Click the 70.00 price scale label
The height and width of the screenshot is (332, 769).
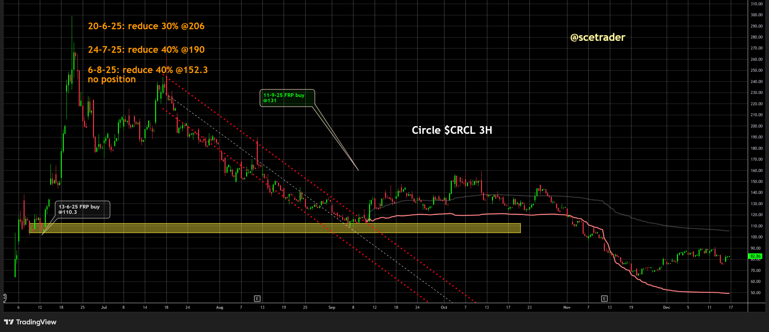(756, 271)
